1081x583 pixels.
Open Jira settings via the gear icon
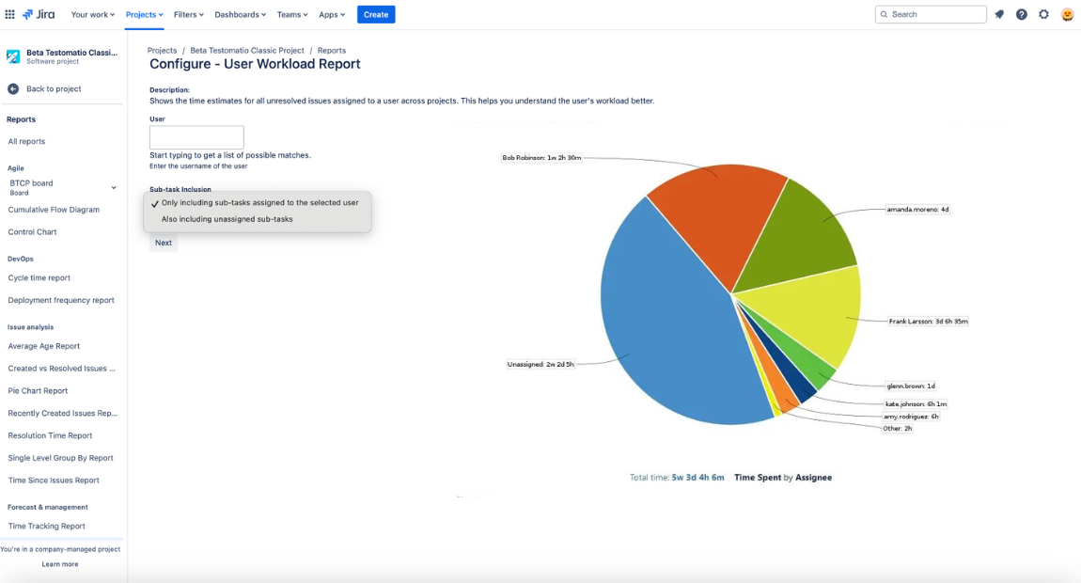click(x=1043, y=14)
